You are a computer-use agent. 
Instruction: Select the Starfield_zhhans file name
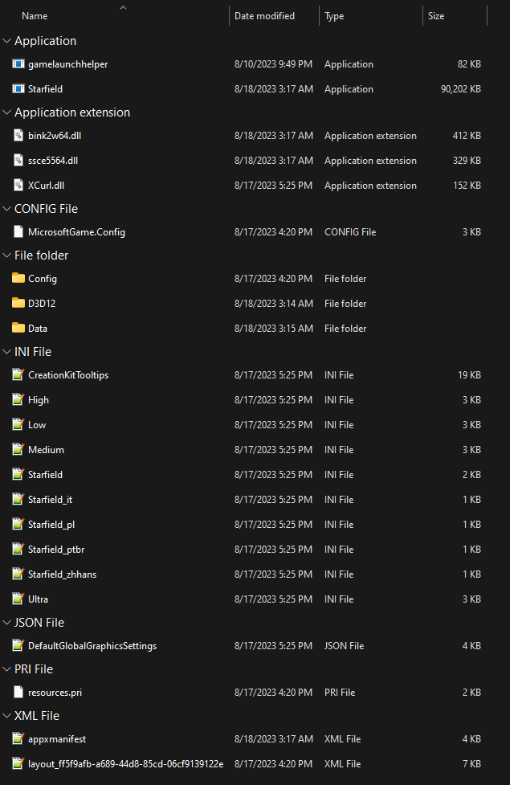[62, 574]
